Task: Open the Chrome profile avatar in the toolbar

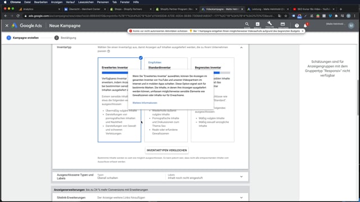Action: [x=349, y=16]
